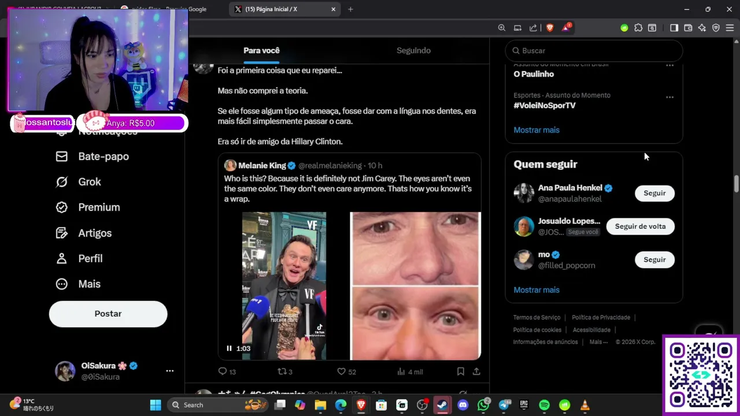Open the O Paulinho trending topic

coord(534,74)
